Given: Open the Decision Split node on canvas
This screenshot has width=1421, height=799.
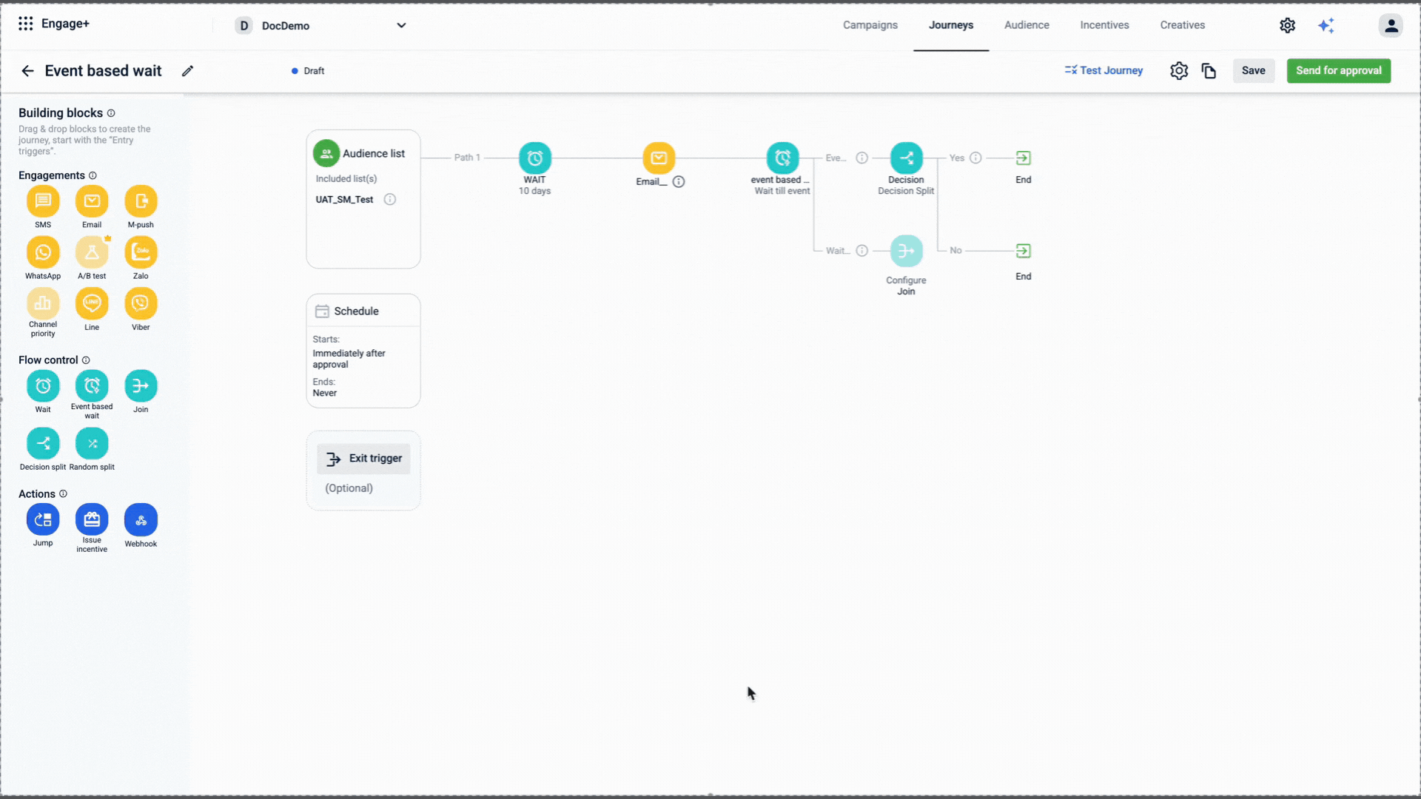Looking at the screenshot, I should click(x=906, y=158).
